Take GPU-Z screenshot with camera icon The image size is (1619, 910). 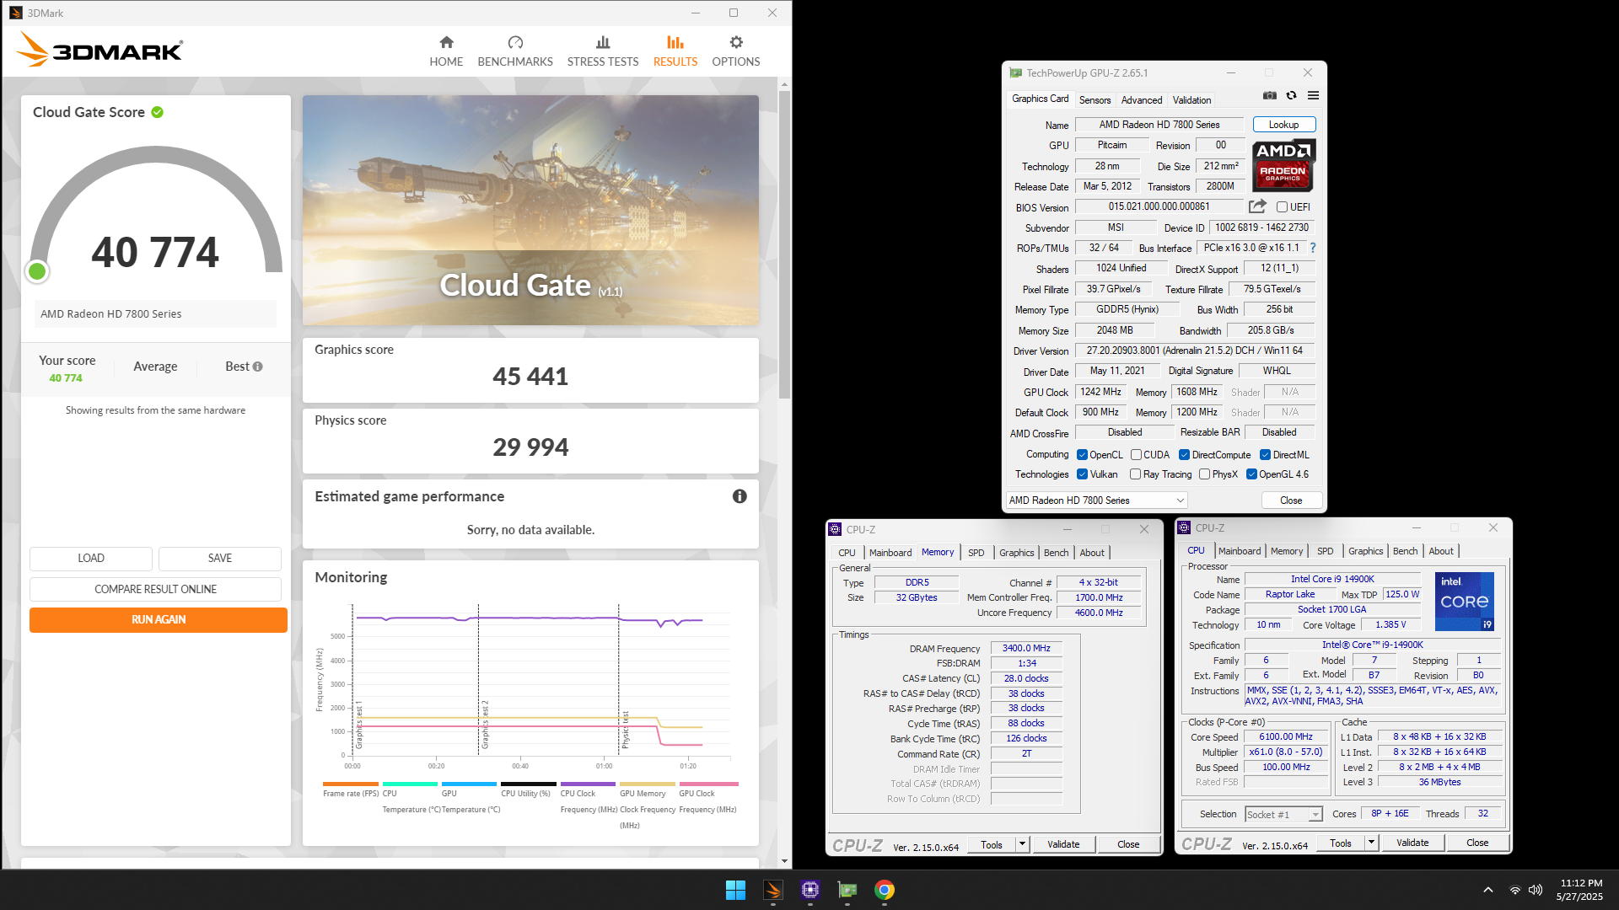(1270, 96)
